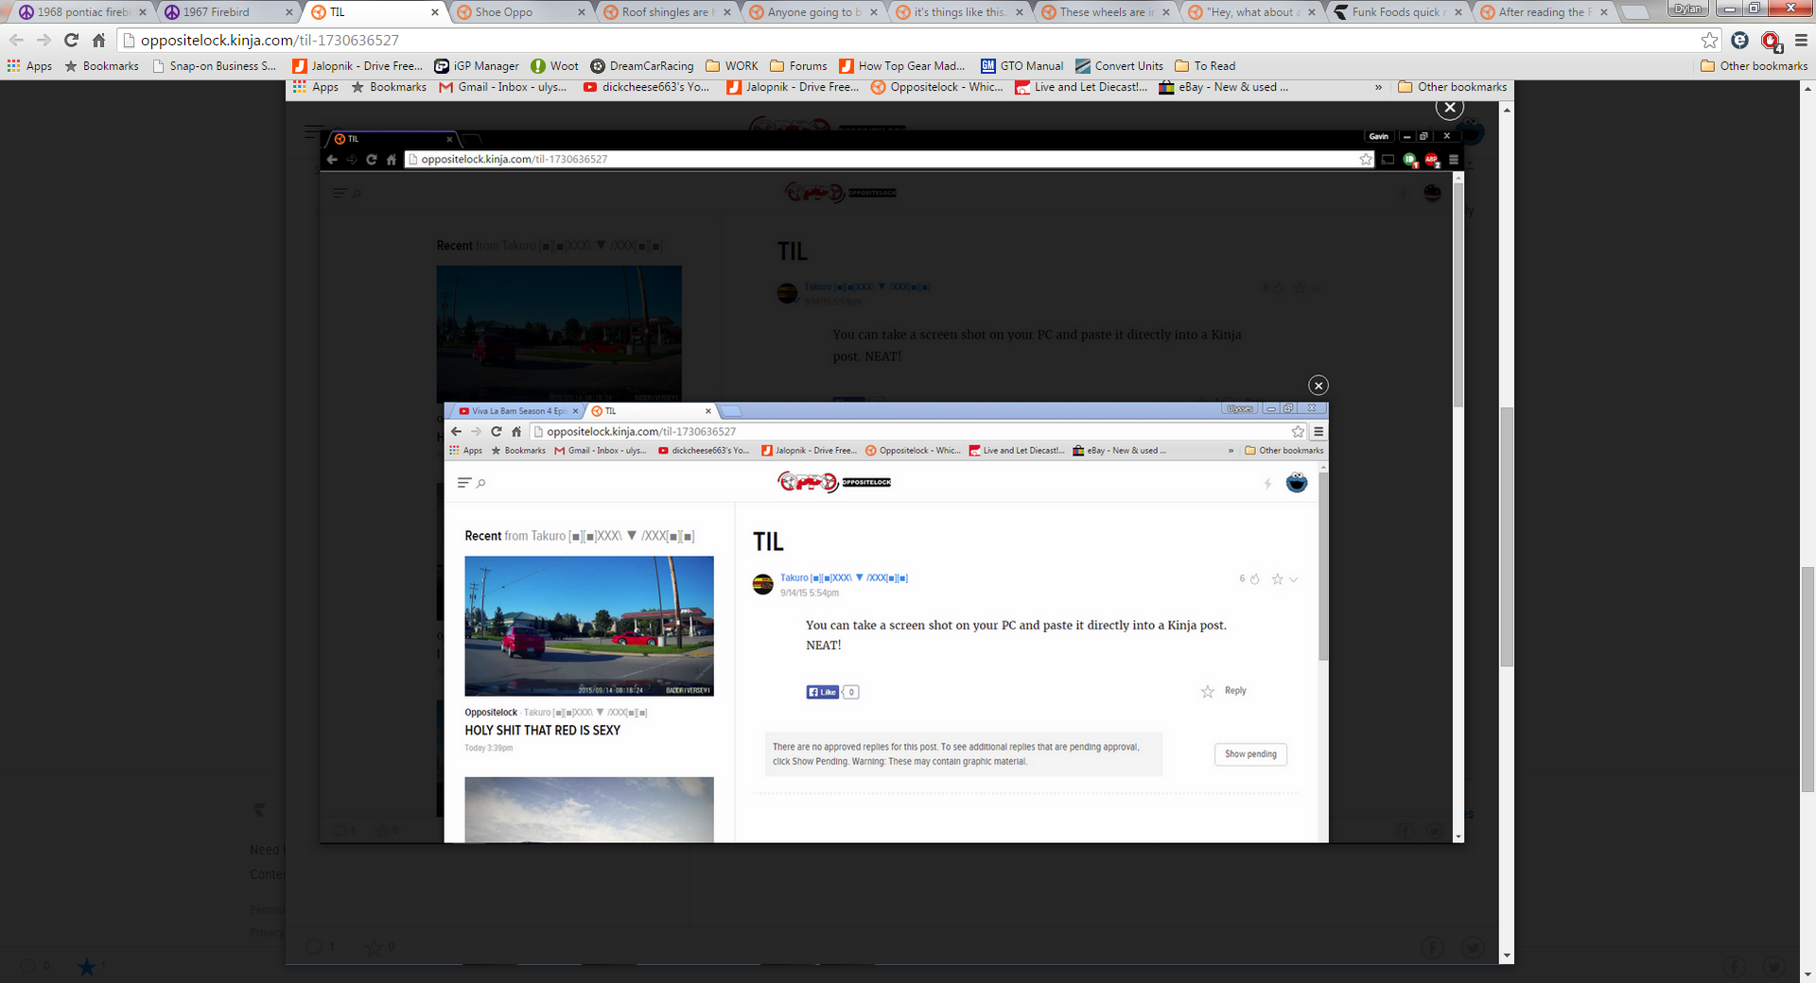Open the Apps shortcut in the top bookmarks bar
Image resolution: width=1816 pixels, height=983 pixels.
(29, 66)
